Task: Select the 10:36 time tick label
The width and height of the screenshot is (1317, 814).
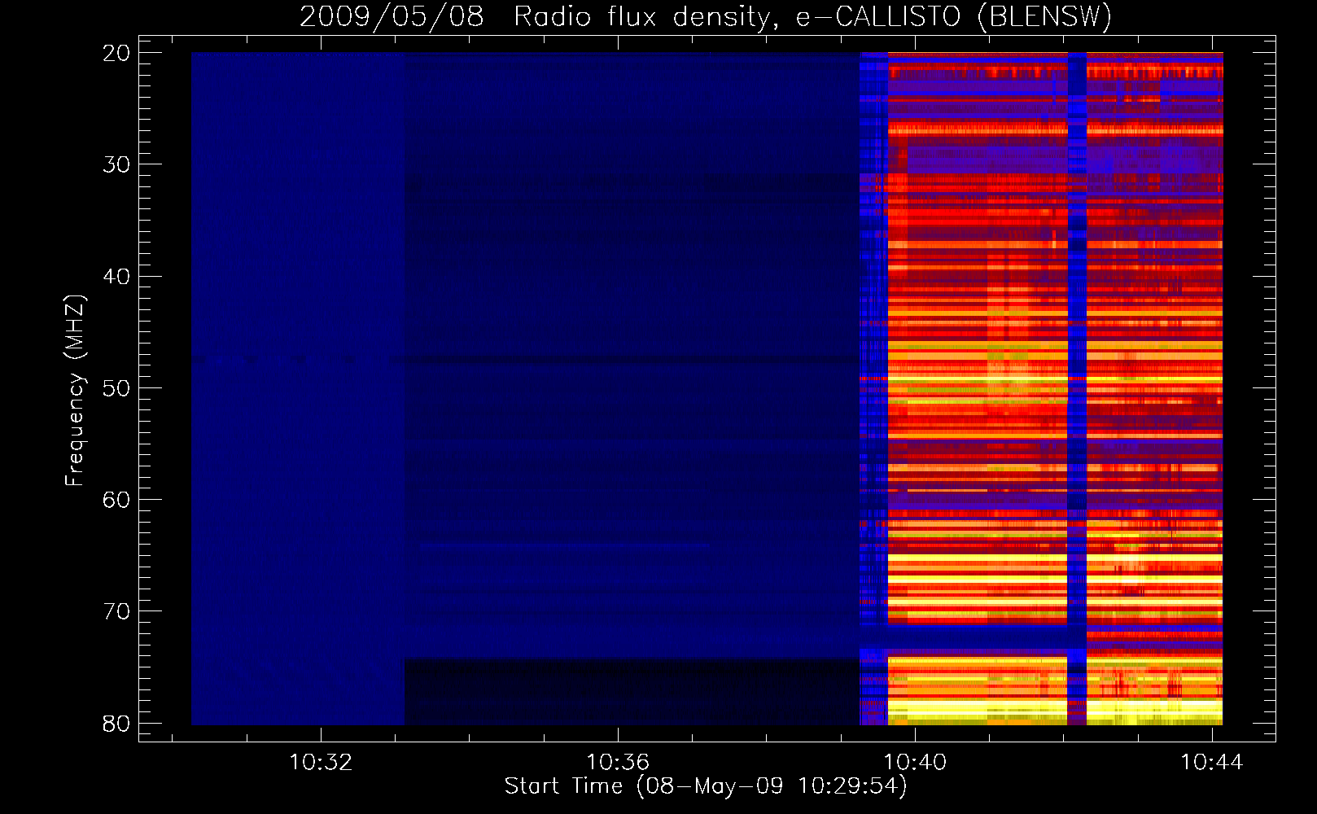Action: tap(618, 763)
